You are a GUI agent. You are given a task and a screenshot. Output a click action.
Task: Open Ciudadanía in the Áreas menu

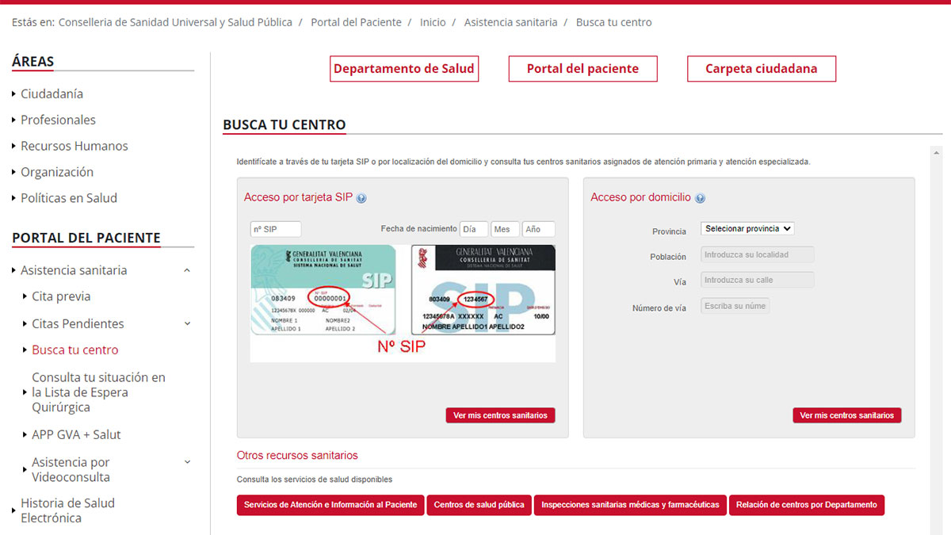(52, 94)
